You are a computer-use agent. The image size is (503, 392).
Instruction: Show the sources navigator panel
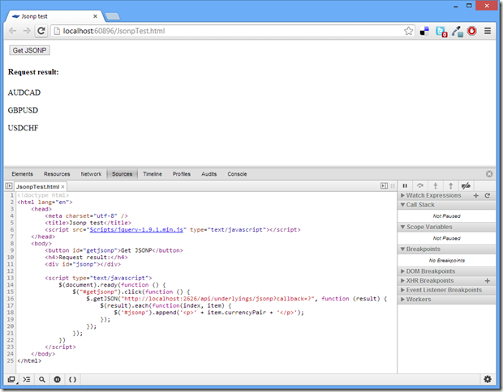point(9,186)
